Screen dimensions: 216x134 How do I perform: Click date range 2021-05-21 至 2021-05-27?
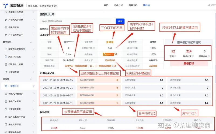tap(58, 95)
